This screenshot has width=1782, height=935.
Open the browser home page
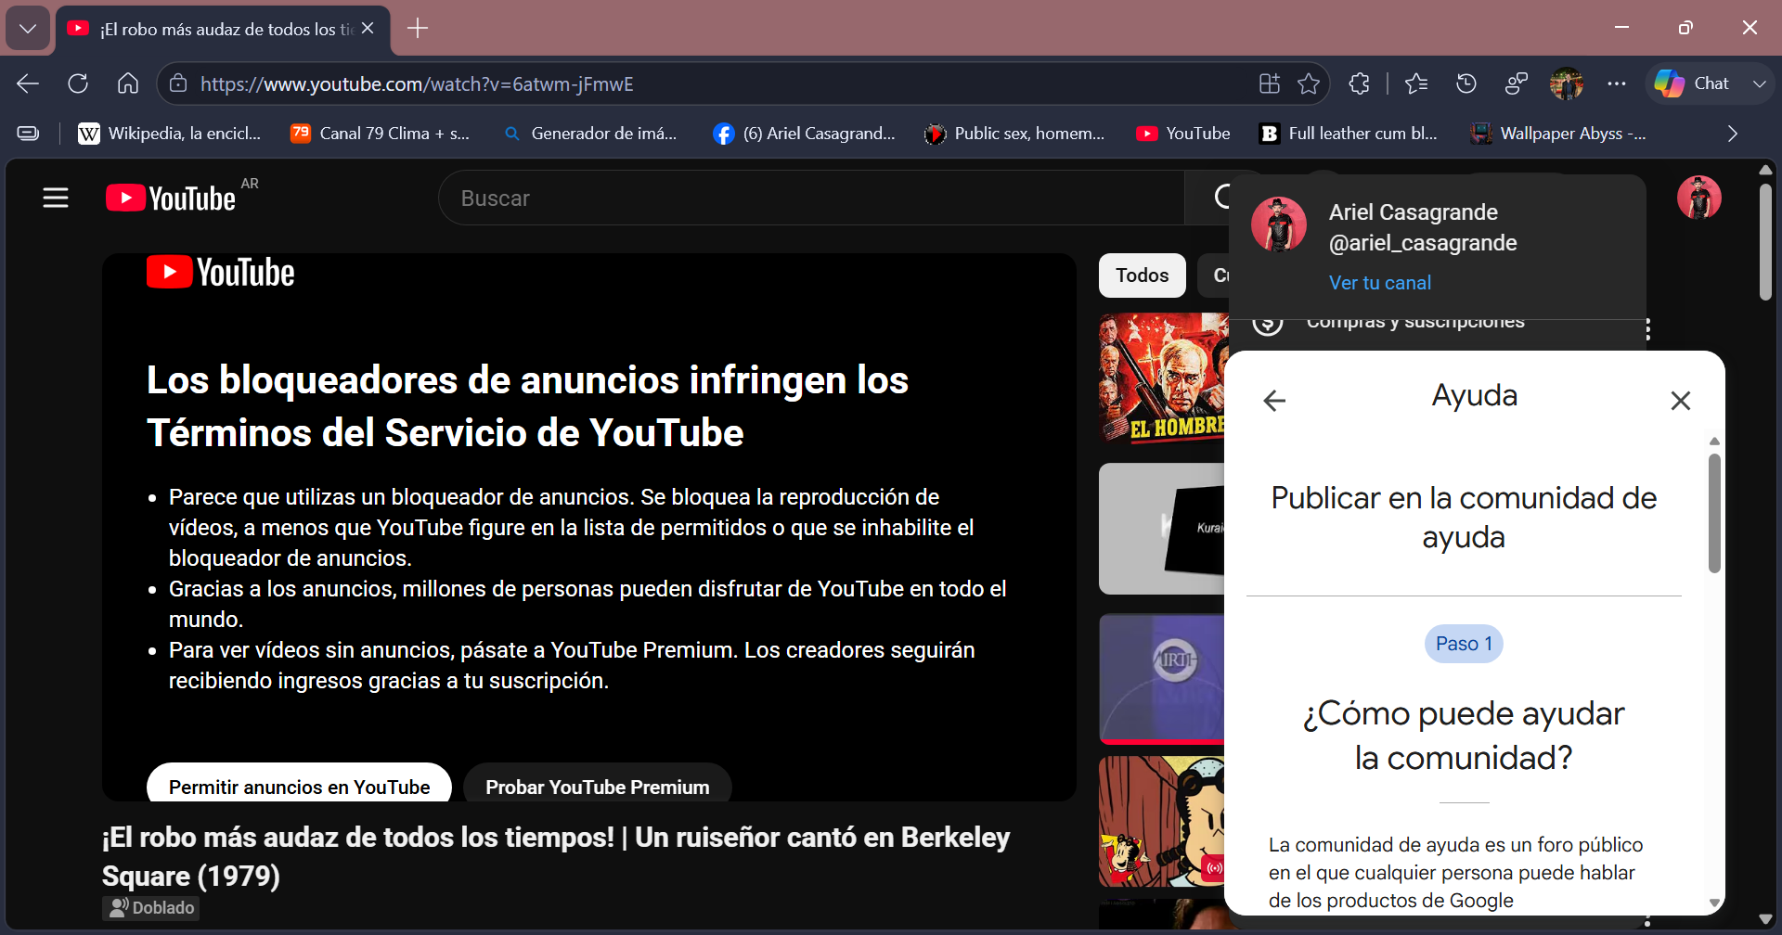(x=128, y=83)
